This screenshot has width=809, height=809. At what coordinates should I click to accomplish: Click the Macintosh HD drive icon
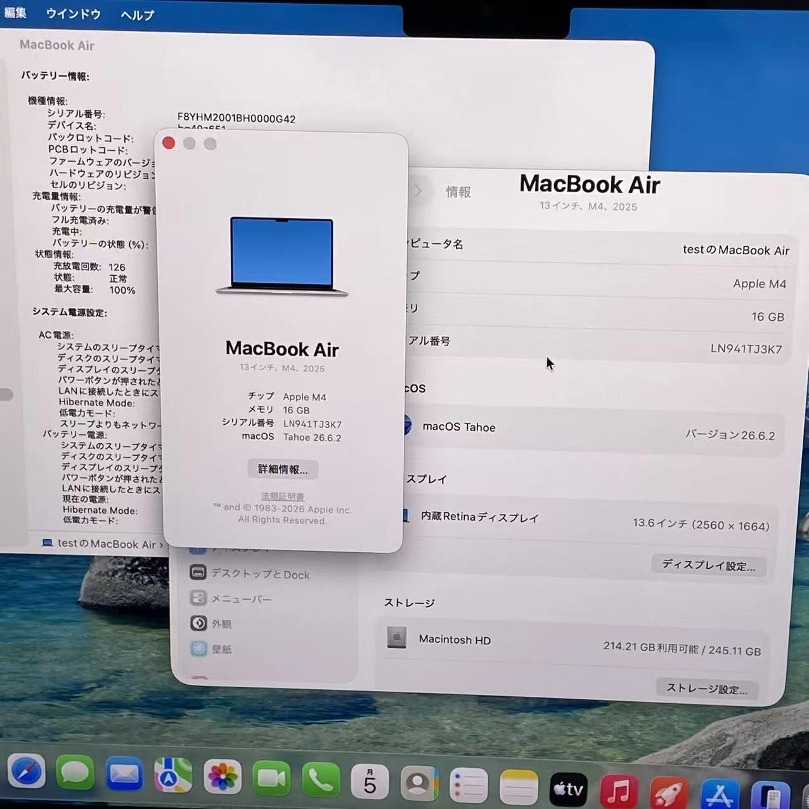397,637
